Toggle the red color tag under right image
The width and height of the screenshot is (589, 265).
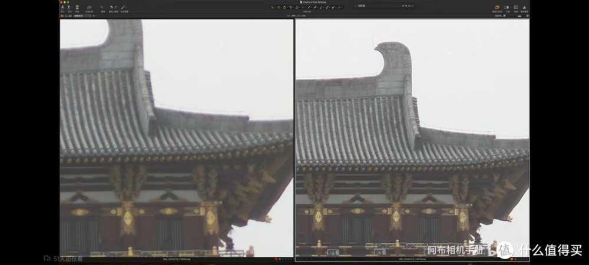pyautogui.click(x=512, y=259)
